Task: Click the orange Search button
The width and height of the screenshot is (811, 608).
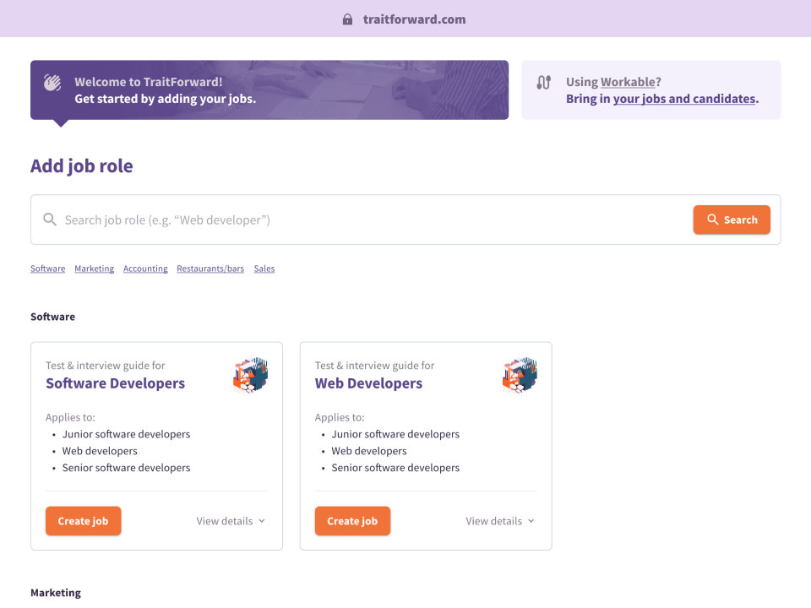Action: (x=732, y=220)
